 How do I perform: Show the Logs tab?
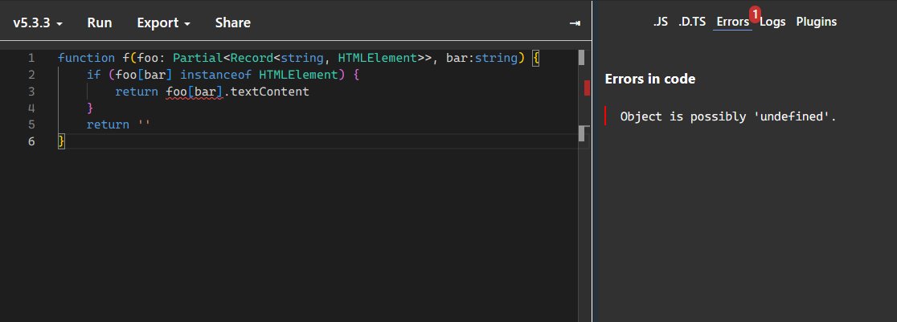tap(772, 22)
